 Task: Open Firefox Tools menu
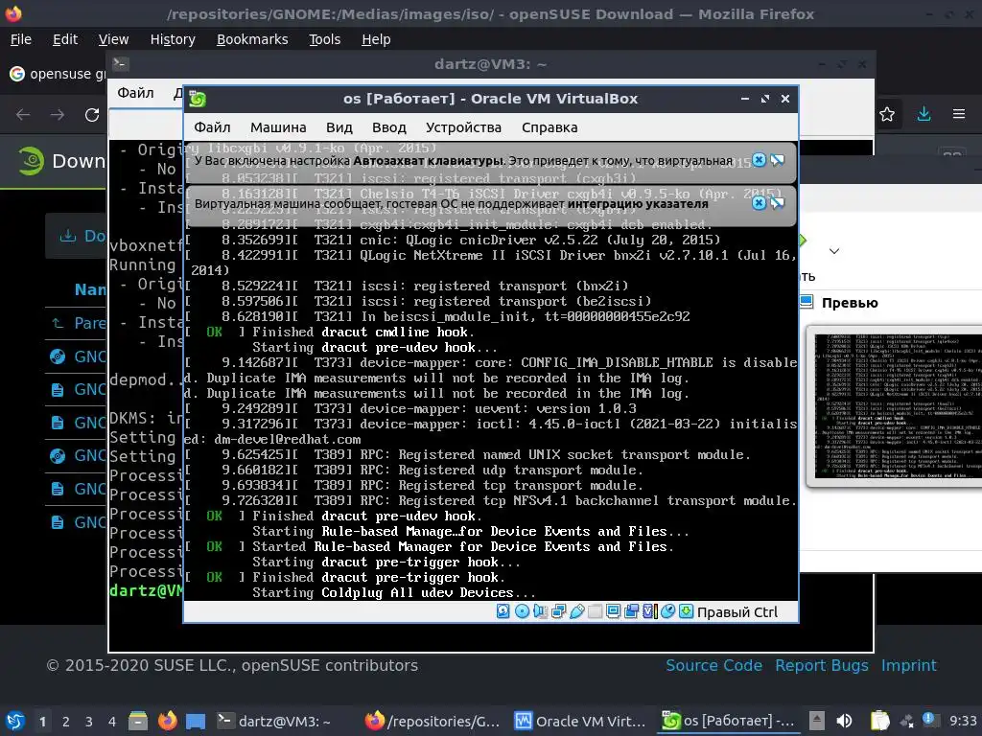(324, 39)
